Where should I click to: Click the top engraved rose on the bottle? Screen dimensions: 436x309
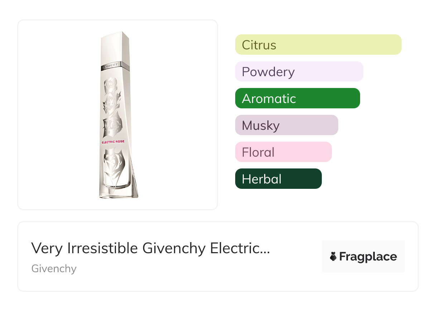(110, 86)
